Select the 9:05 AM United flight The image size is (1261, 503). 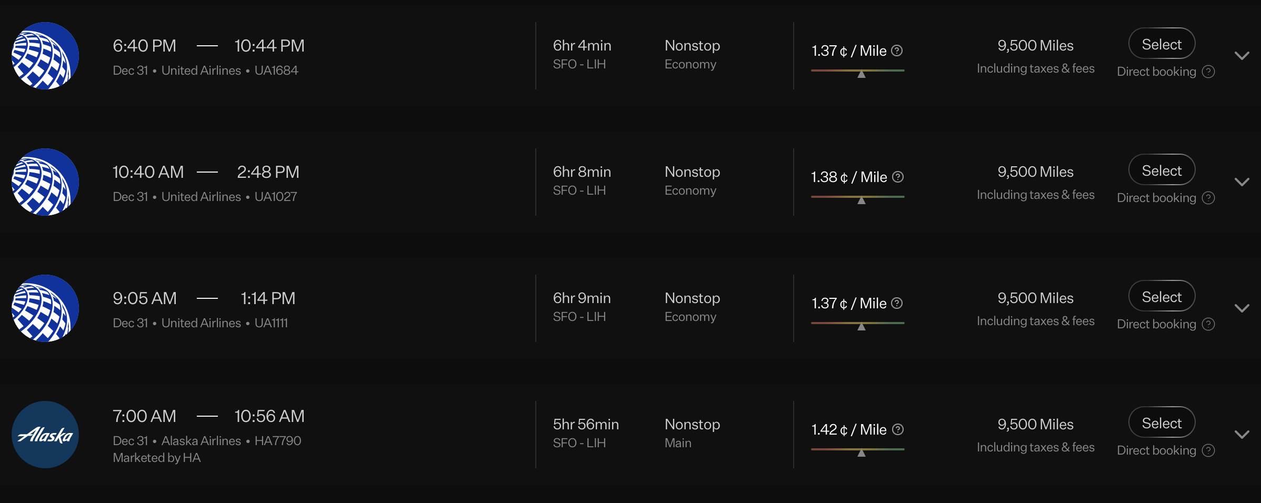[x=1162, y=296]
